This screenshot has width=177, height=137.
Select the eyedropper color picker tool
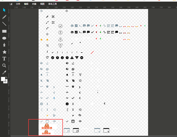point(4,72)
